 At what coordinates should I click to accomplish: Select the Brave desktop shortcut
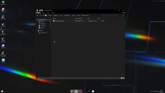pos(3,10)
